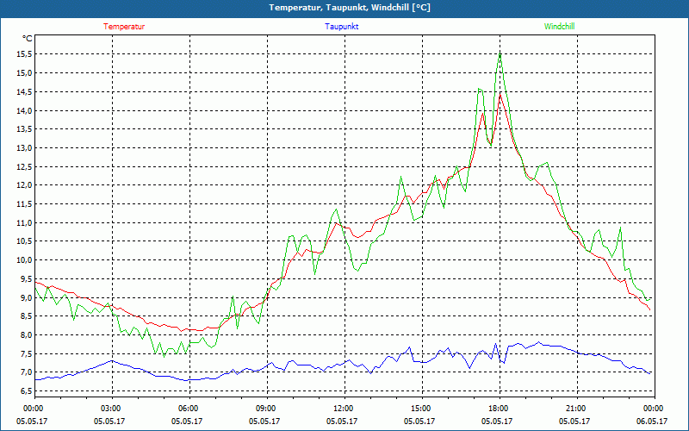Click the blue Taupunkt legend label

pyautogui.click(x=341, y=27)
